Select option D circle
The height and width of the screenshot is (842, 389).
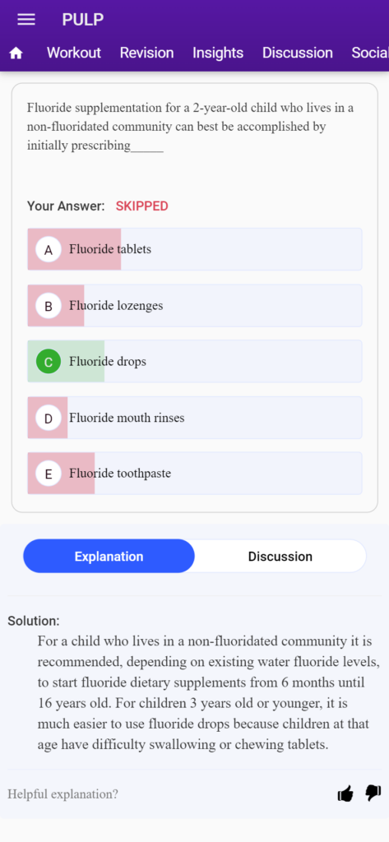[x=49, y=418]
